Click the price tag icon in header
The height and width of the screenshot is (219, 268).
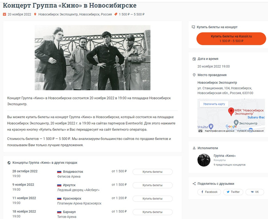click(x=116, y=14)
